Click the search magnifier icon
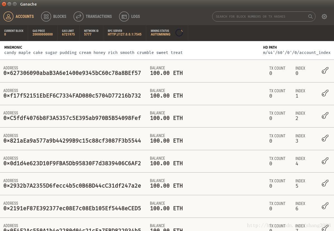The width and height of the screenshot is (334, 231). point(310,16)
